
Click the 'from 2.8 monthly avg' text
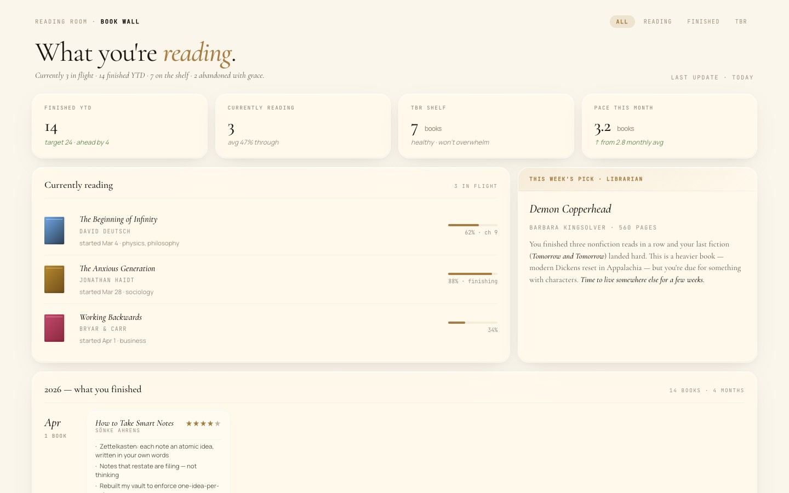pos(629,142)
